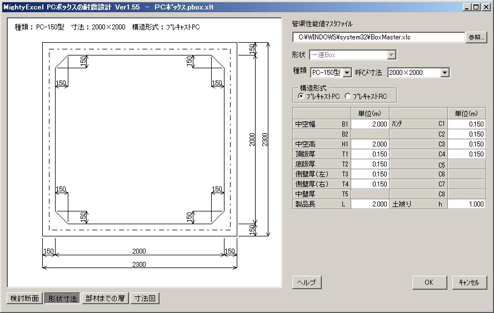494x313 pixels.
Task: Switch to the 形状寸法 tab
Action: coord(62,298)
